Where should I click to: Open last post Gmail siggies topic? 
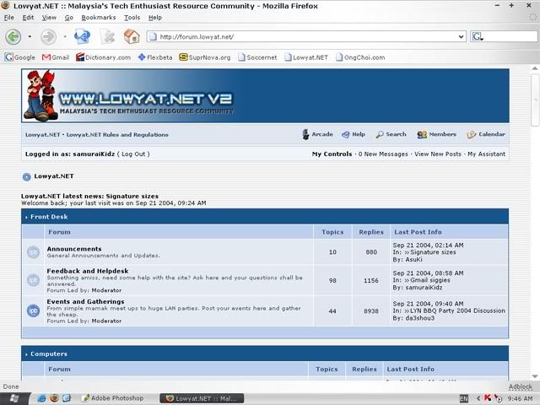tap(429, 280)
